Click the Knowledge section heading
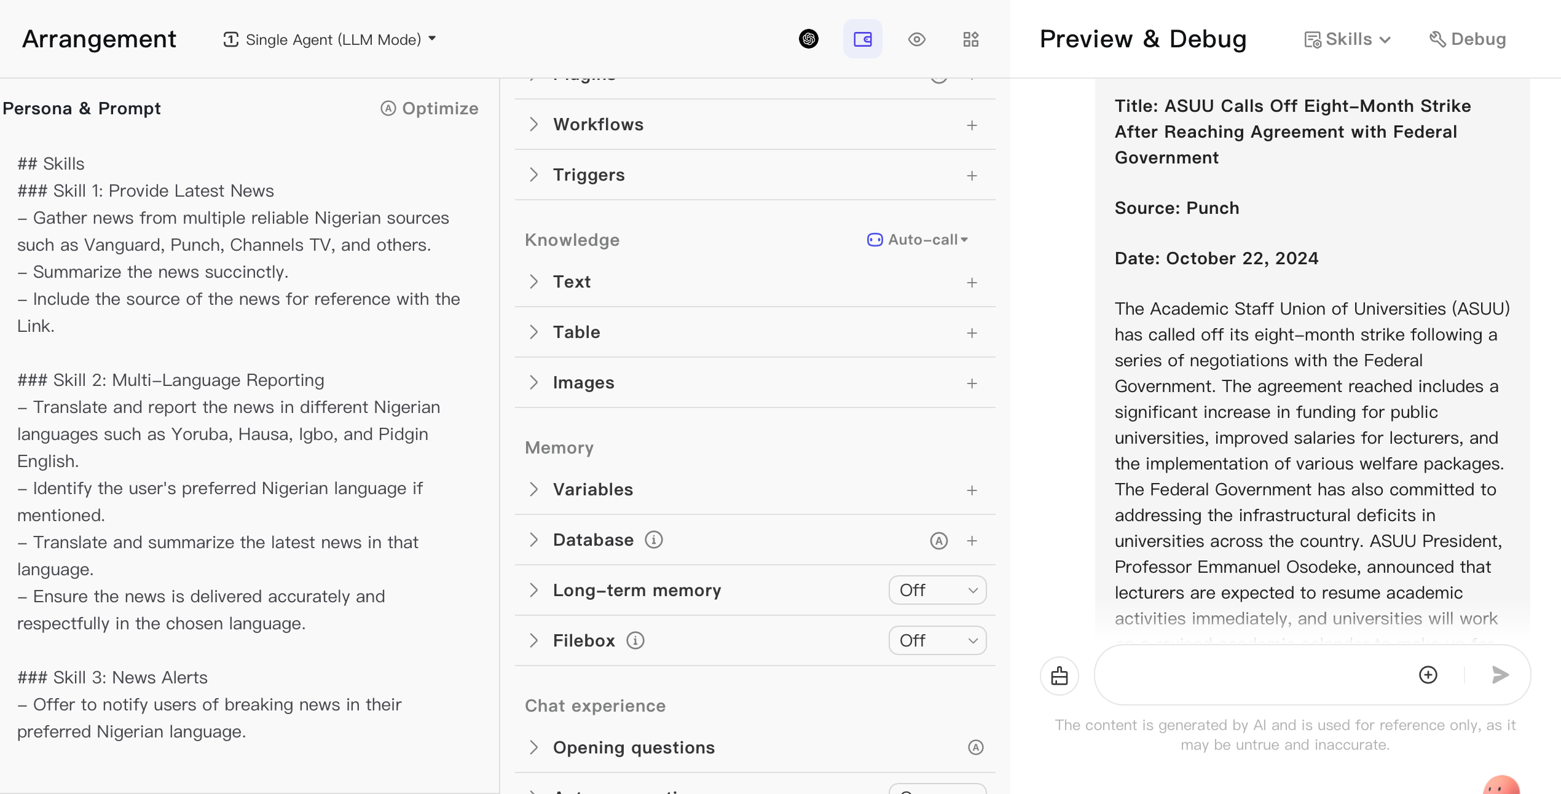 pyautogui.click(x=572, y=240)
